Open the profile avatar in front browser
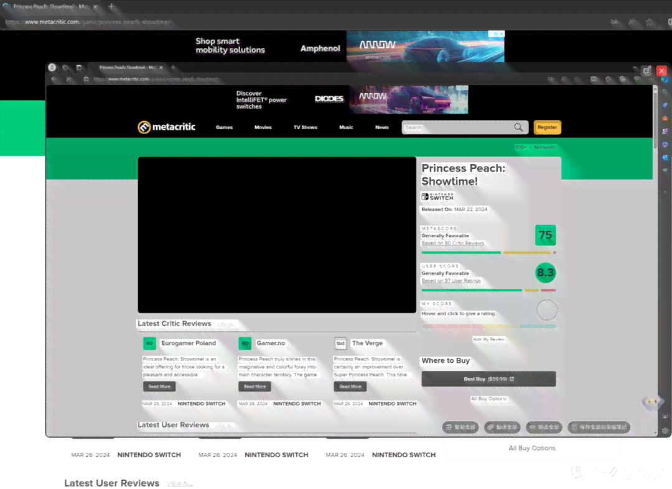 click(x=52, y=67)
